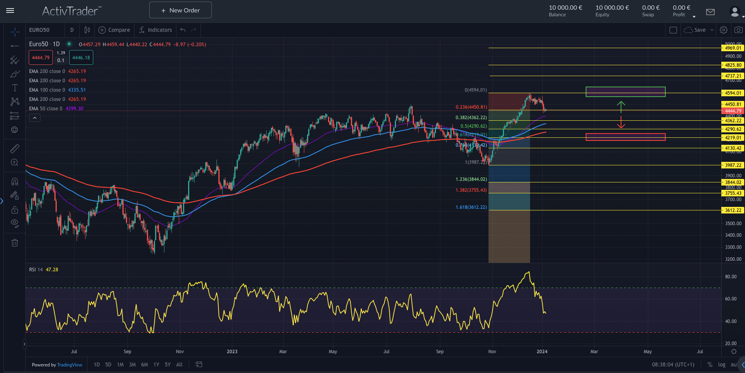Viewport: 745px width, 373px height.
Task: Click the New Order button
Action: pos(180,10)
